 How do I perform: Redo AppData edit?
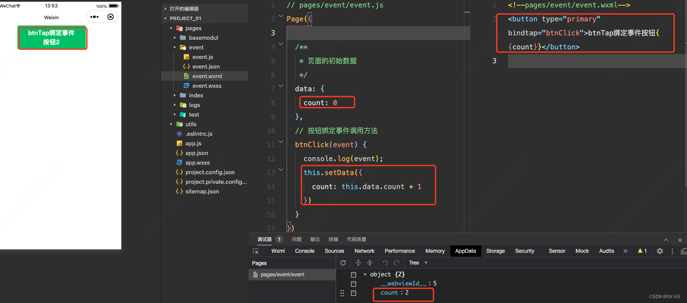tap(397, 263)
